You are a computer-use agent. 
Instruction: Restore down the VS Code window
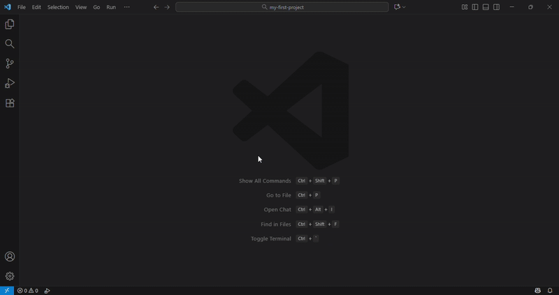(x=531, y=7)
